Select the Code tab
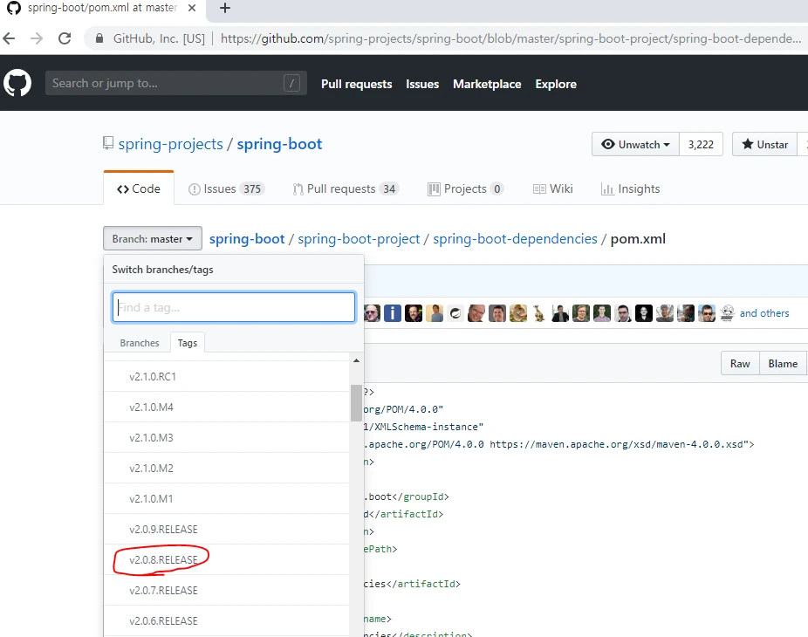Screen dimensions: 808x637 coord(139,188)
